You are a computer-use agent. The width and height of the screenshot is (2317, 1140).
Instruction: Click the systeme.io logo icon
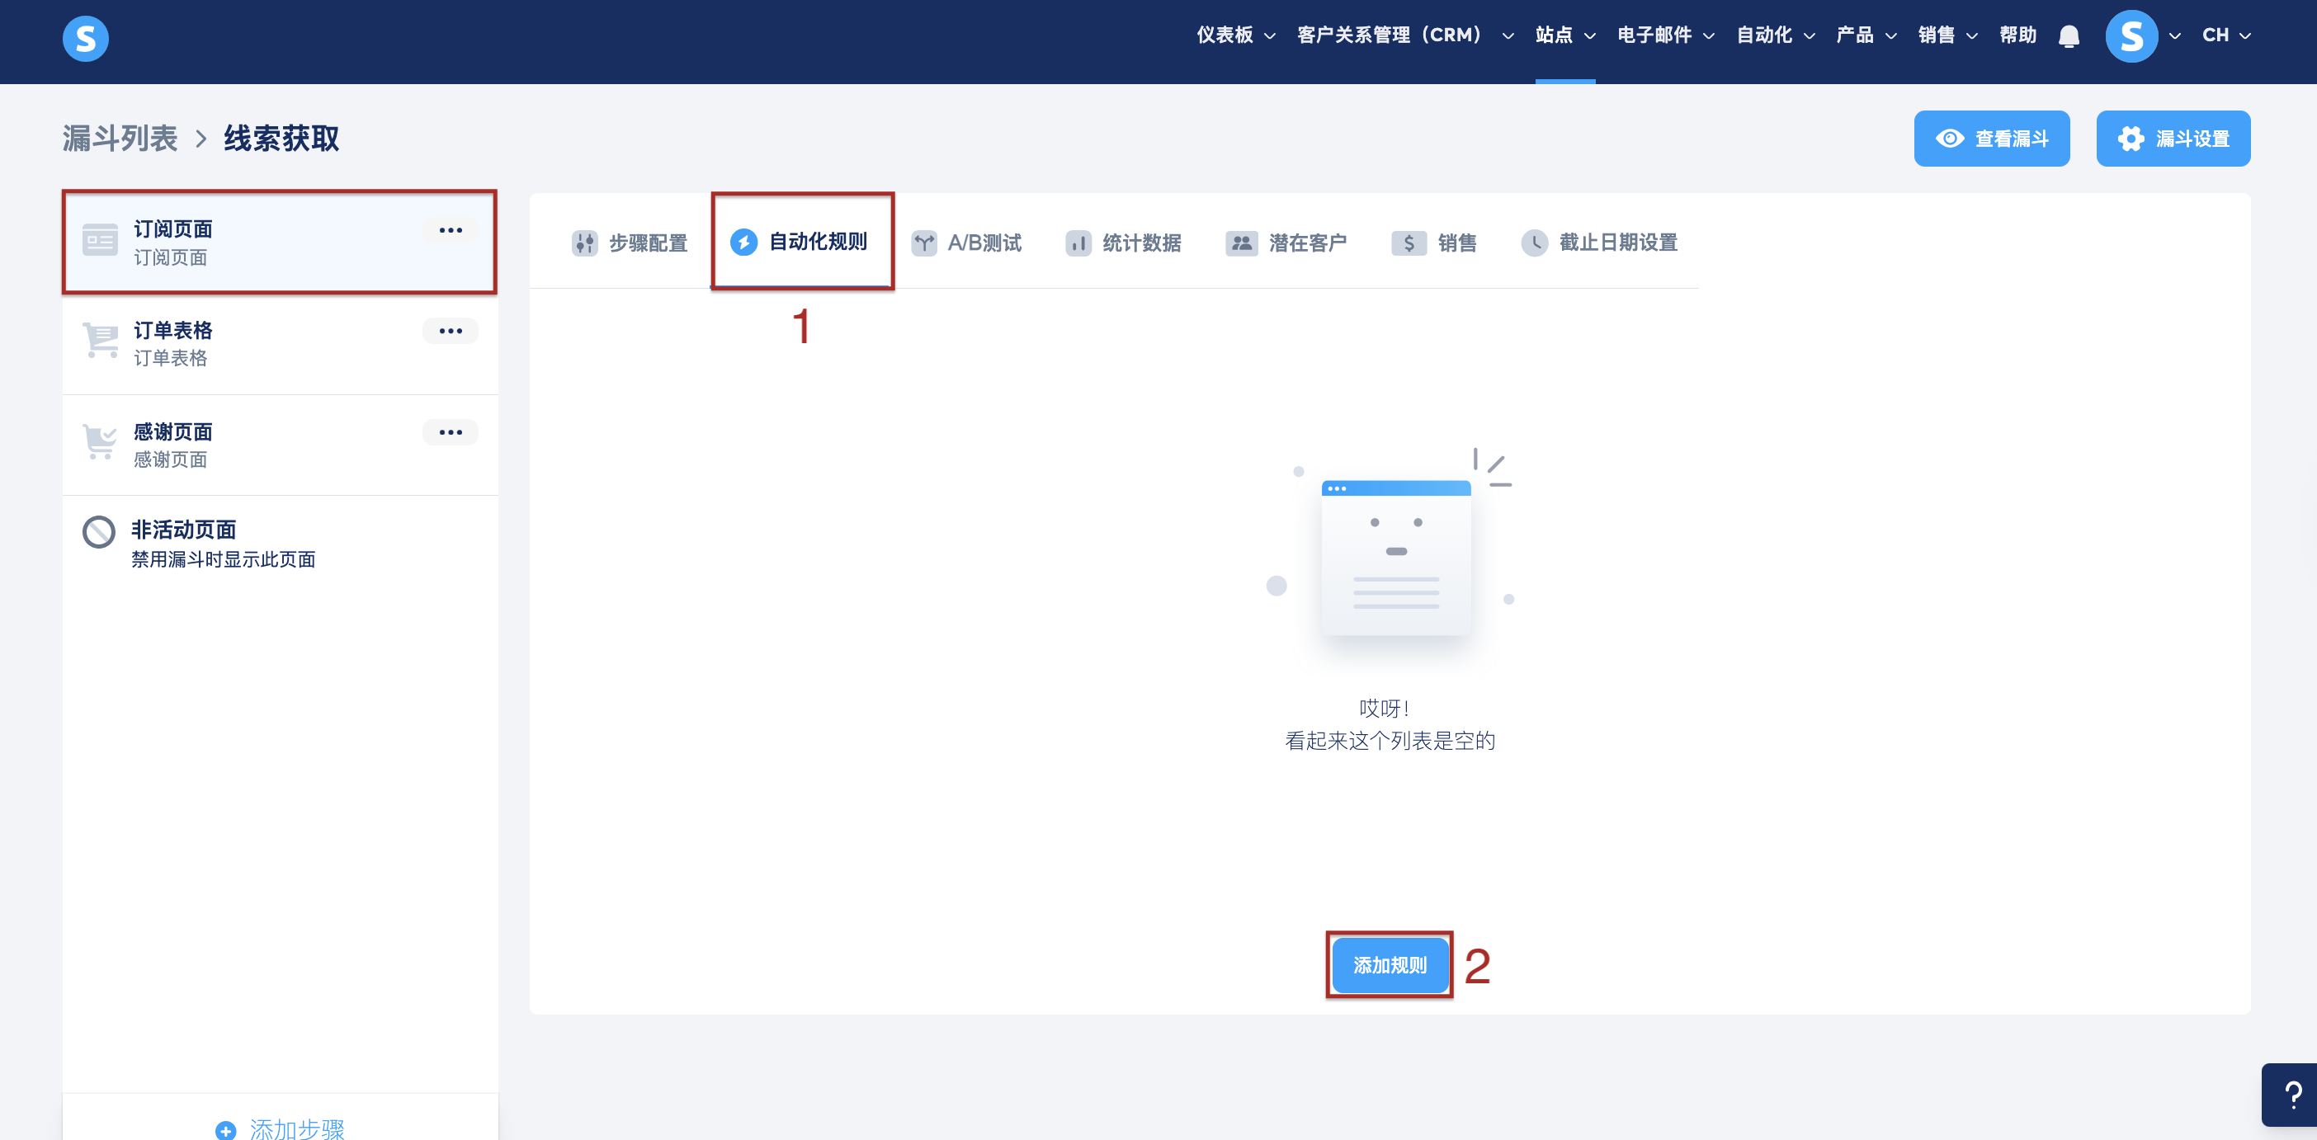click(86, 38)
